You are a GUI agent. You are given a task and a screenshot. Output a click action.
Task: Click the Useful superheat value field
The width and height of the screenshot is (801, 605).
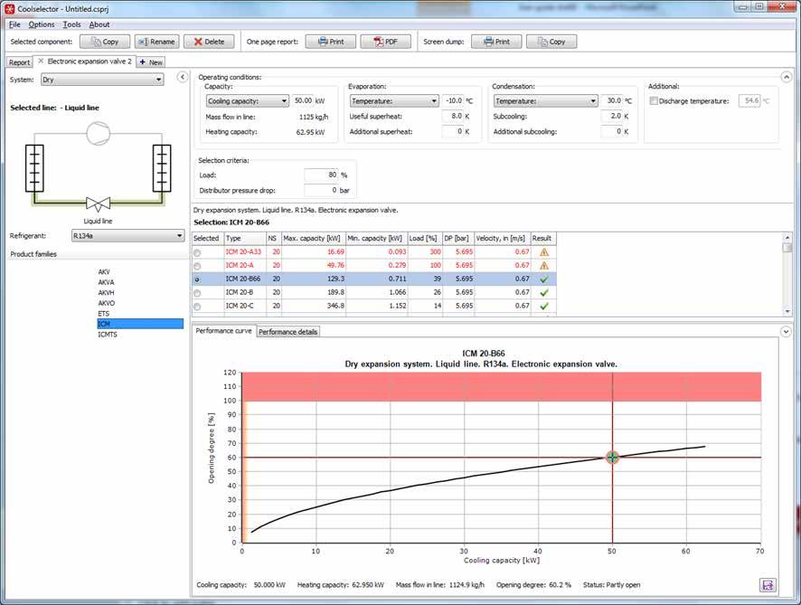[x=453, y=116]
